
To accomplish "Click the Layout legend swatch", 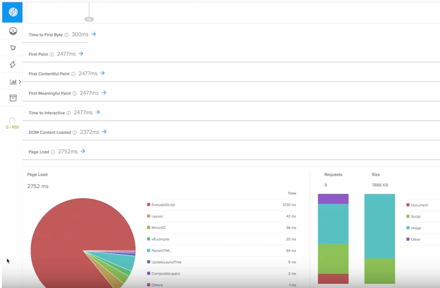I will click(x=149, y=216).
